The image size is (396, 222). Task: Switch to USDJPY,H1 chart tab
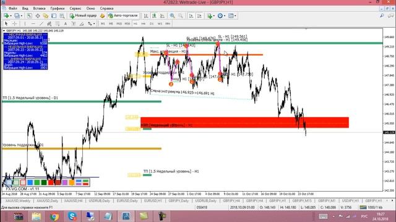[350, 201]
